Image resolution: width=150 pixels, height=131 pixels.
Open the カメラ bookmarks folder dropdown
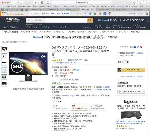click(56, 7)
